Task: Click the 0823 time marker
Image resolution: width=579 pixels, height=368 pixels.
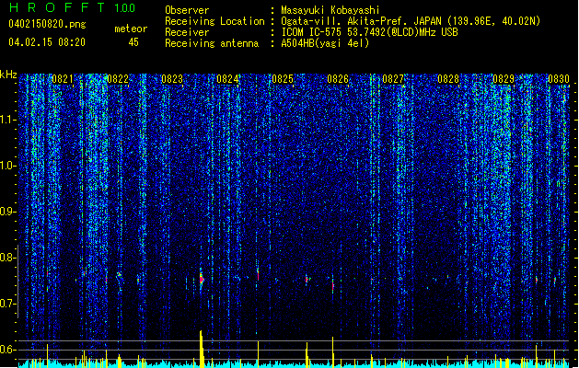Action: 172,79
